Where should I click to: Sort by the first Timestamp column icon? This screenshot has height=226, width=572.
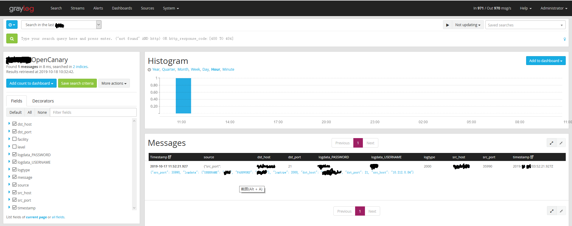(x=170, y=157)
